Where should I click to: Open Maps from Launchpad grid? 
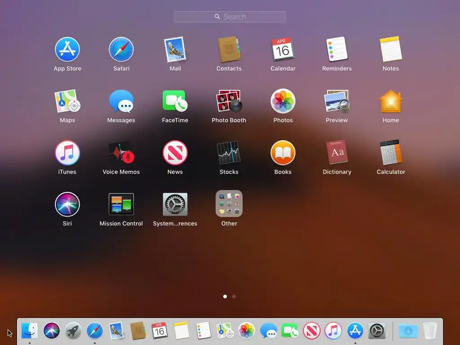tap(67, 101)
